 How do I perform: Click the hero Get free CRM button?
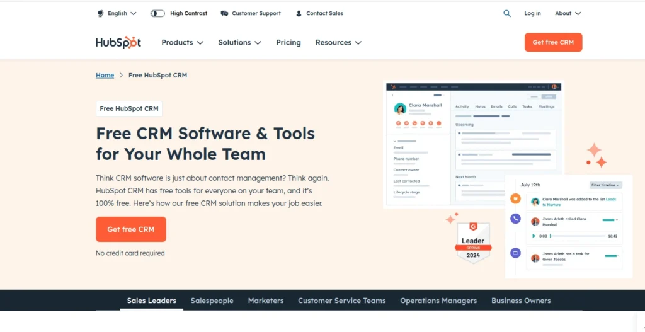[x=131, y=229]
